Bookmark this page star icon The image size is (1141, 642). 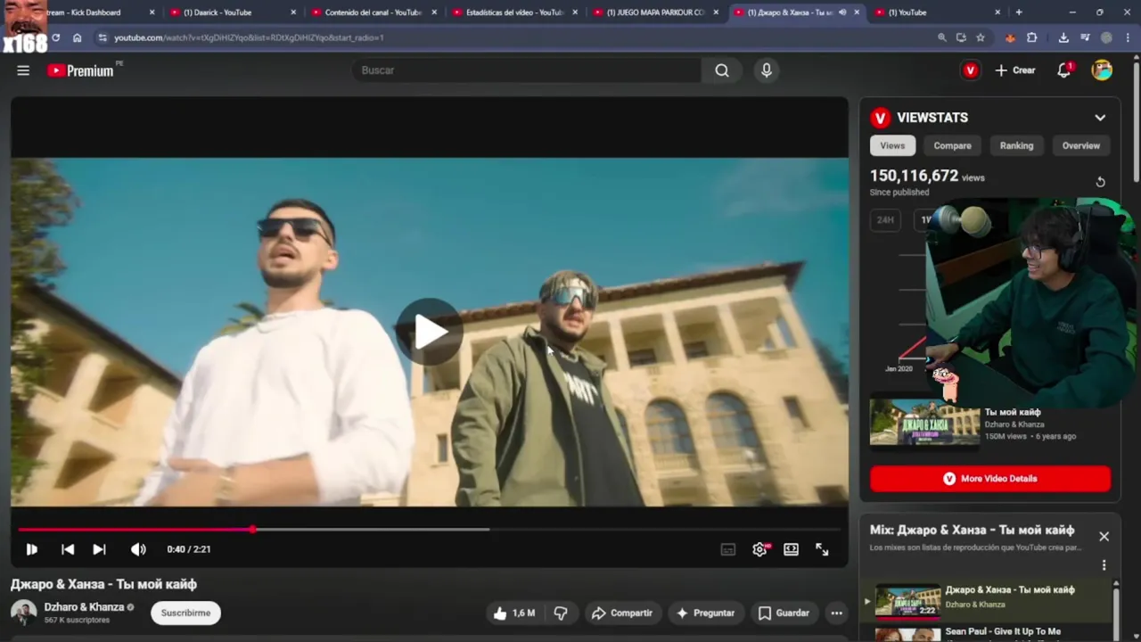[981, 37]
